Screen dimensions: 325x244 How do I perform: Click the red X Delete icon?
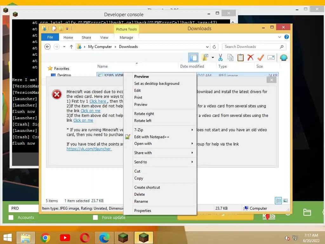click(250, 58)
